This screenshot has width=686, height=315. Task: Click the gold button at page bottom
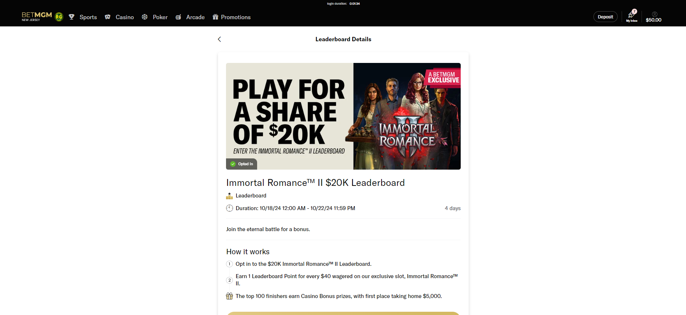click(343, 313)
